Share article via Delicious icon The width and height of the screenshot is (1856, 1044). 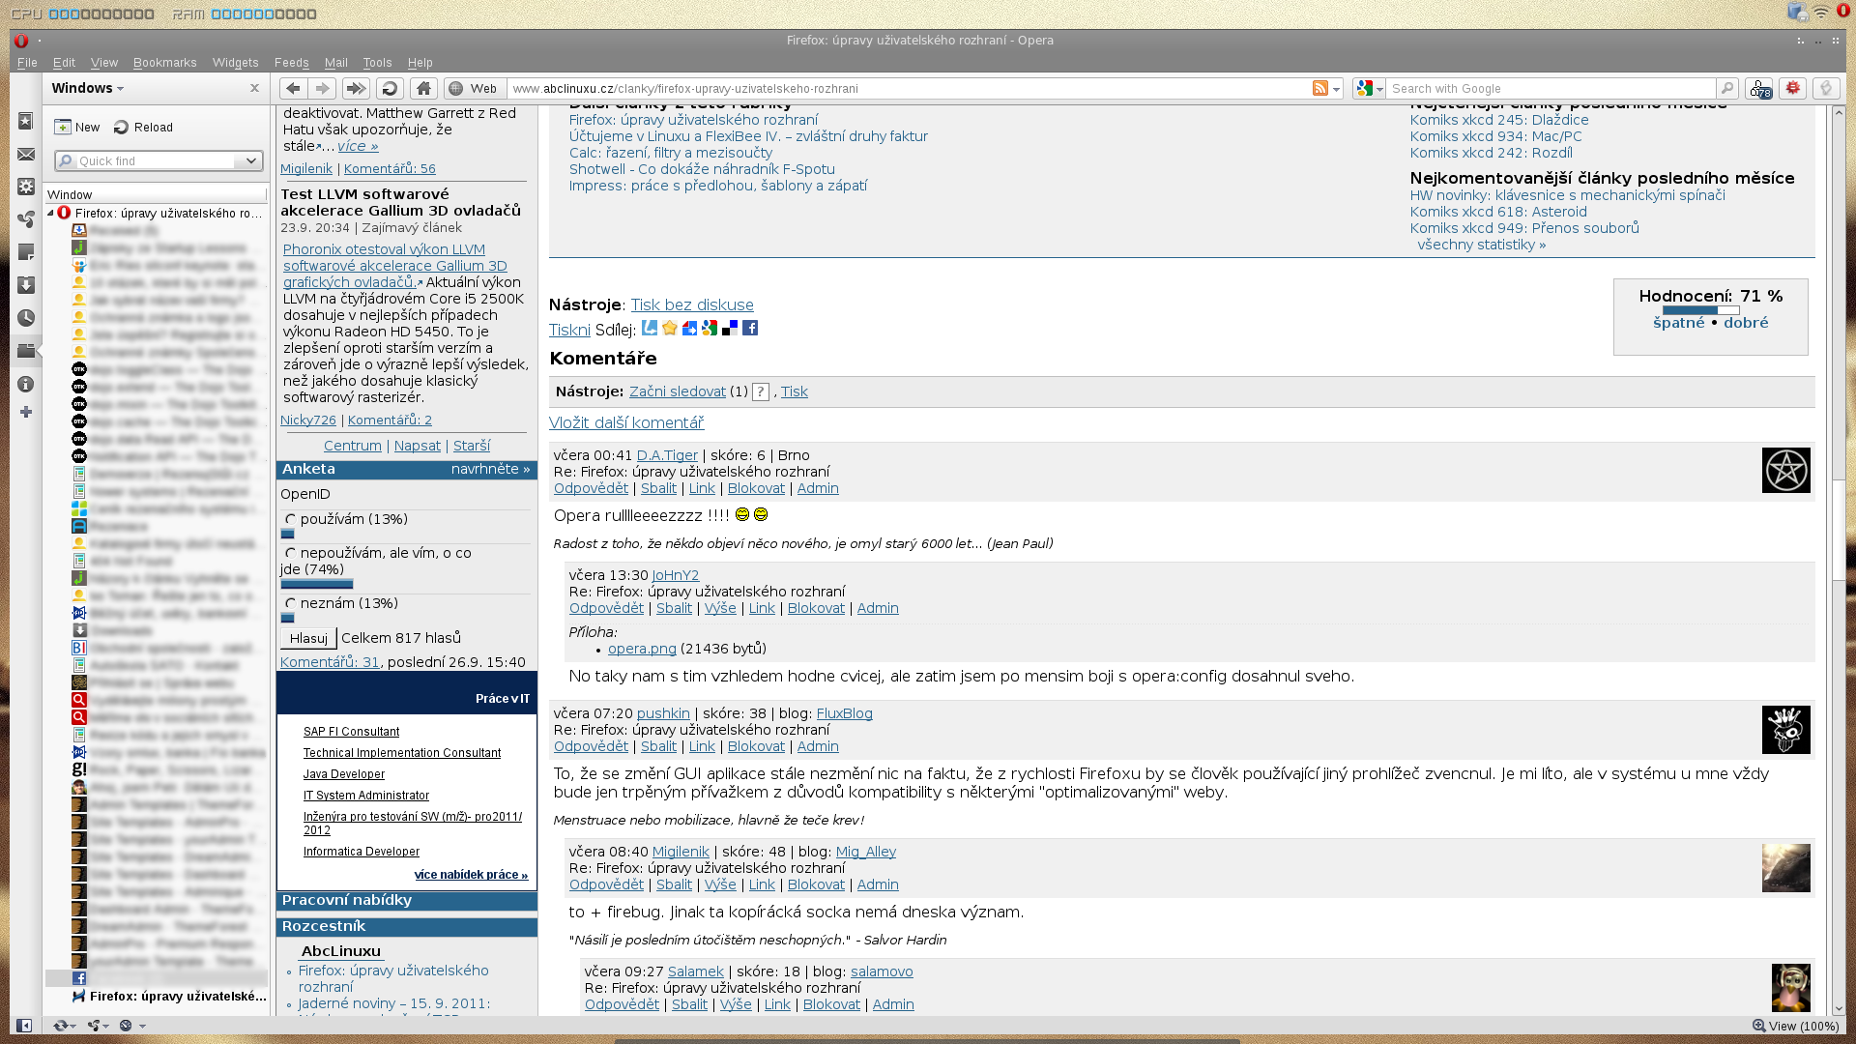(730, 329)
